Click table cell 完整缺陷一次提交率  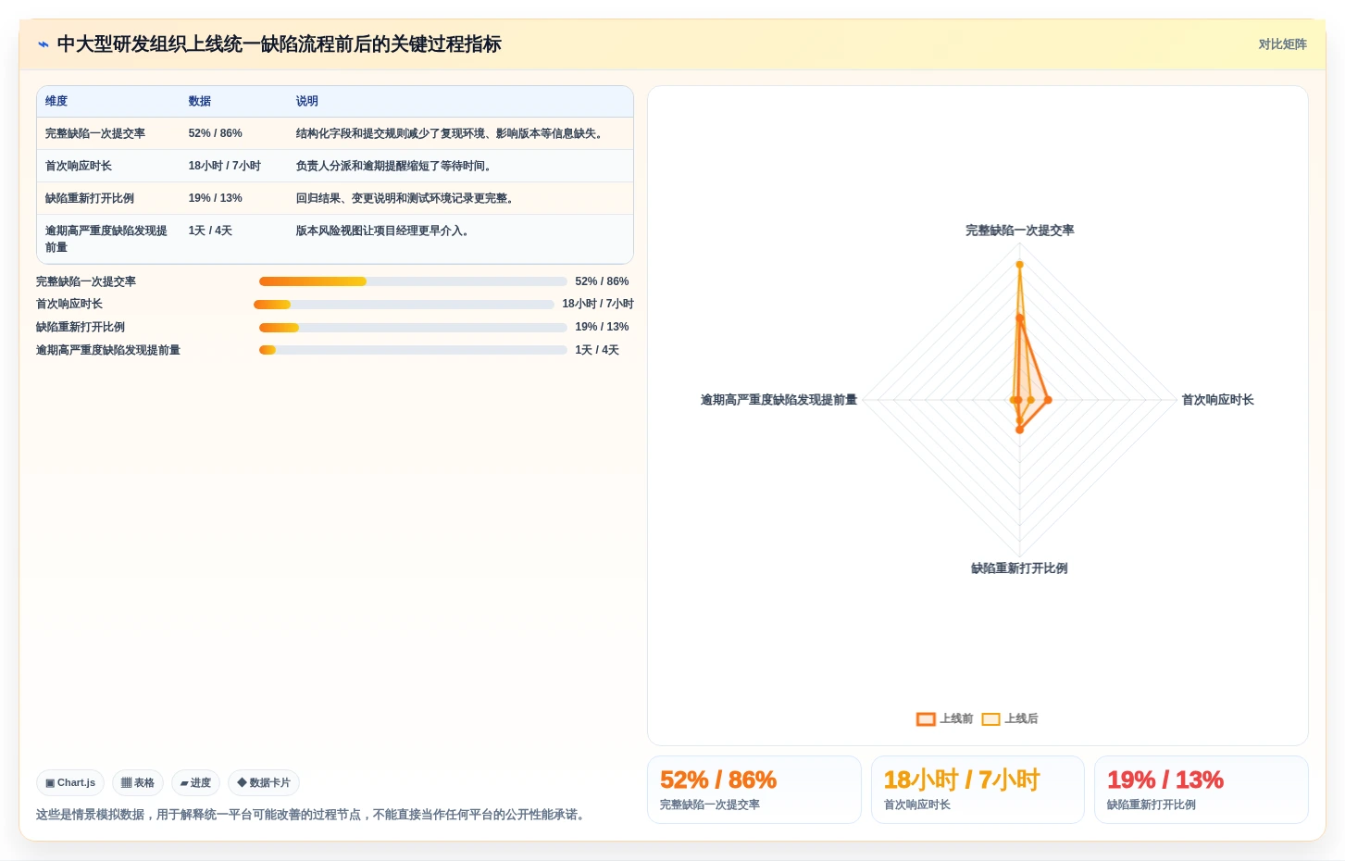pyautogui.click(x=95, y=134)
